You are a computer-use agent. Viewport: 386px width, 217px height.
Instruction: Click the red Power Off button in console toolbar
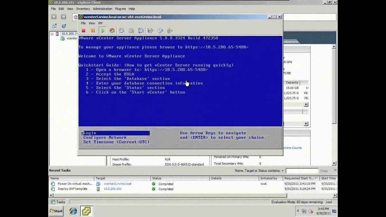84,31
